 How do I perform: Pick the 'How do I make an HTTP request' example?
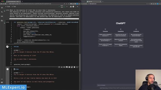105,45
